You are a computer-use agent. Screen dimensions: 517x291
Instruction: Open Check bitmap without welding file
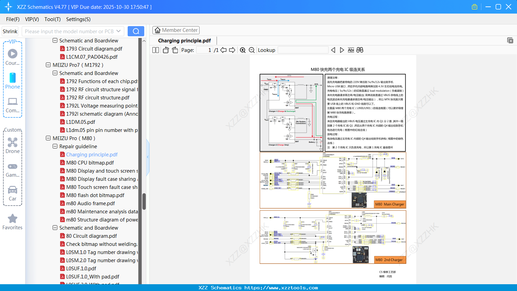pos(99,244)
